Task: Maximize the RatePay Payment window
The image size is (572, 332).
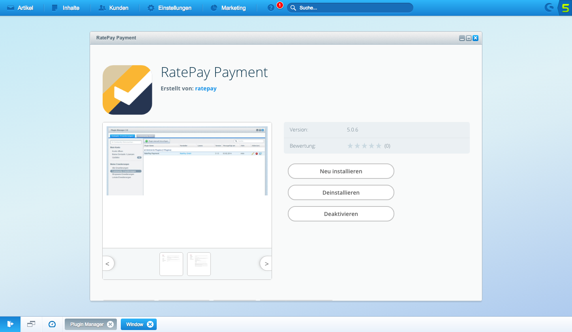Action: point(469,38)
